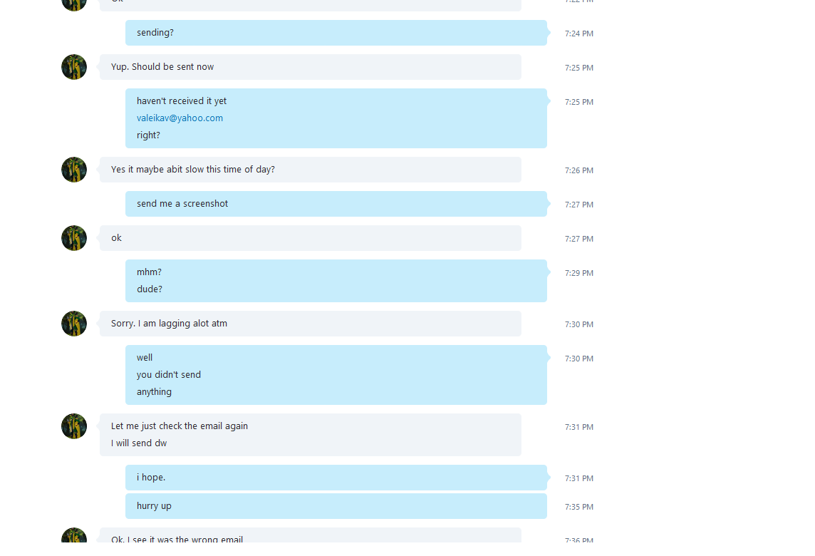The image size is (815, 556).
Task: Click the 7:26 PM timestamp
Action: (x=579, y=170)
